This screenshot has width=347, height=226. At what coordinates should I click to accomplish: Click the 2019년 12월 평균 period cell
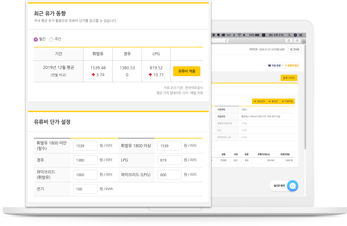(x=59, y=71)
